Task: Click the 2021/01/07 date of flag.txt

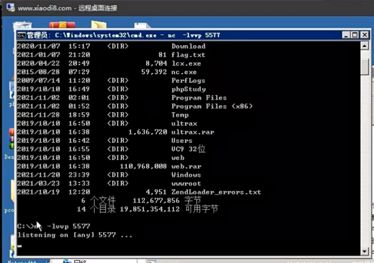Action: click(38, 55)
